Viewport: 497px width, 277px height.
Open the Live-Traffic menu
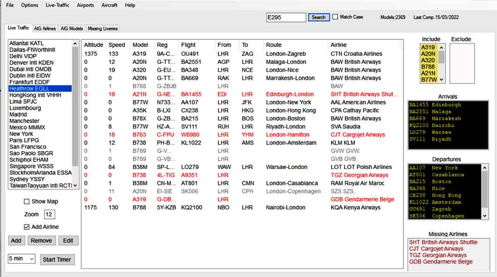coord(57,5)
